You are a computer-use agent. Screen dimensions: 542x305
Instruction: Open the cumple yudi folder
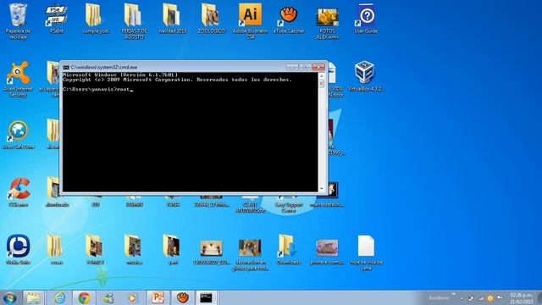(95, 19)
